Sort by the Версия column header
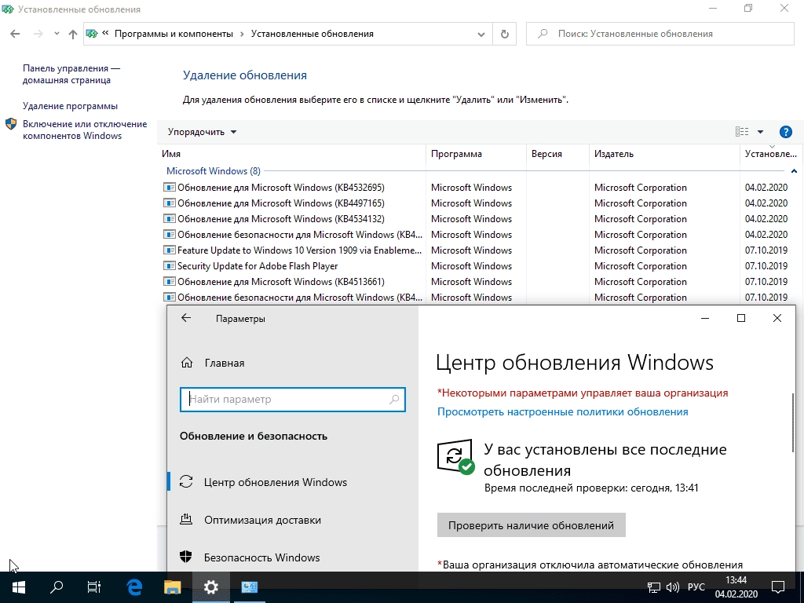 pos(557,154)
